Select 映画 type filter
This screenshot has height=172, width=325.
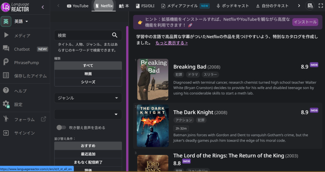click(88, 74)
